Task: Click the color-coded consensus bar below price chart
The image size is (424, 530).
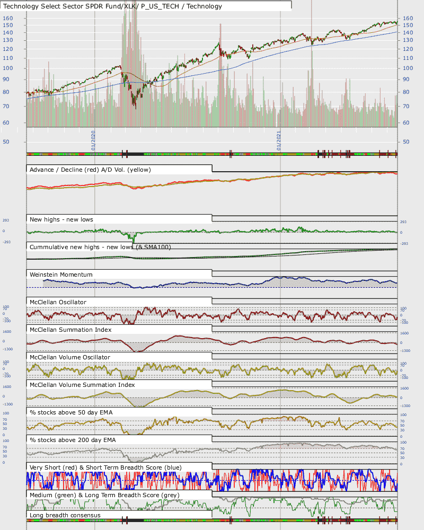Action: click(x=212, y=154)
